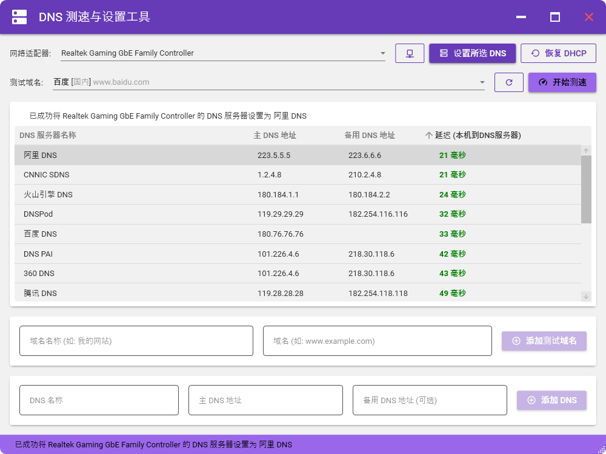Select the CNNIC SDNS row
The width and height of the screenshot is (606, 454).
click(x=298, y=174)
